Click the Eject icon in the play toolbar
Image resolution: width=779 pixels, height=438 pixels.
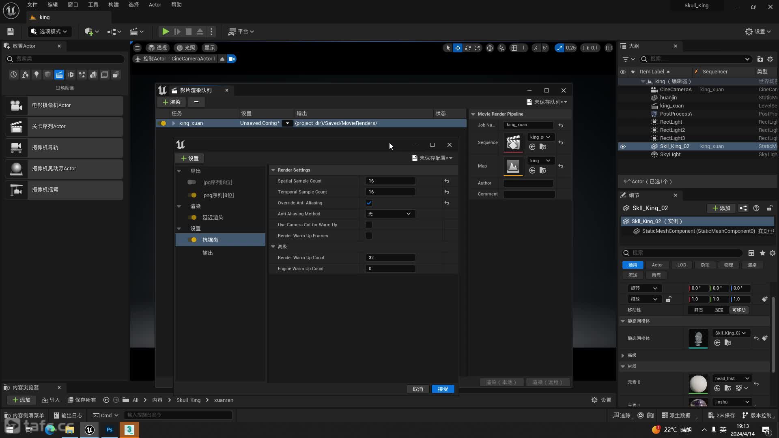200,32
